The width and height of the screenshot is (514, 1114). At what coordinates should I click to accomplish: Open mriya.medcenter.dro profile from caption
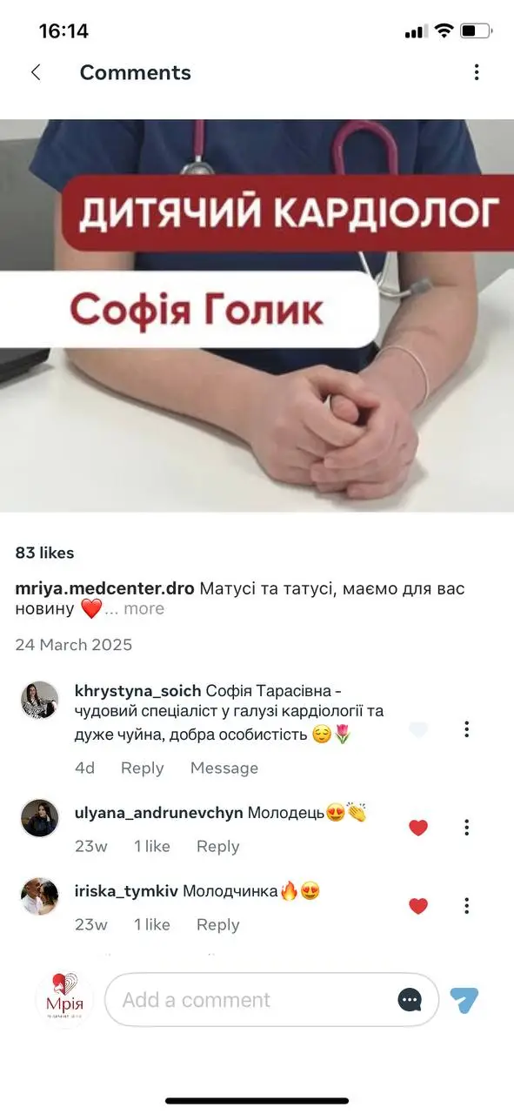click(104, 588)
